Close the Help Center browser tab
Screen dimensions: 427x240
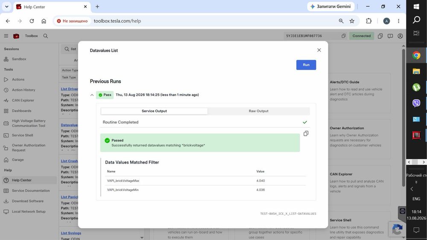coord(85,6)
